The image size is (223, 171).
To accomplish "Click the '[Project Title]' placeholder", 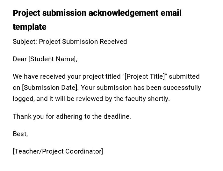I will point(145,76).
